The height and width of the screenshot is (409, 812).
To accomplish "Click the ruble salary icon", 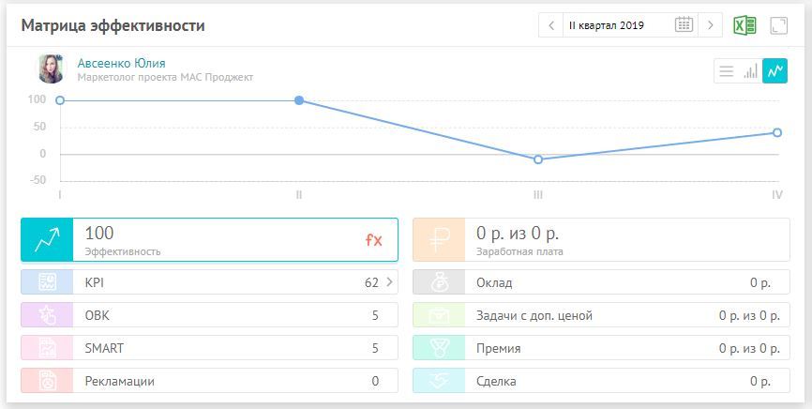I will tap(439, 240).
